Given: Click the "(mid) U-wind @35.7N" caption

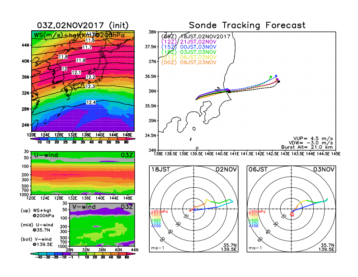Looking at the screenshot, I should coord(37,227).
